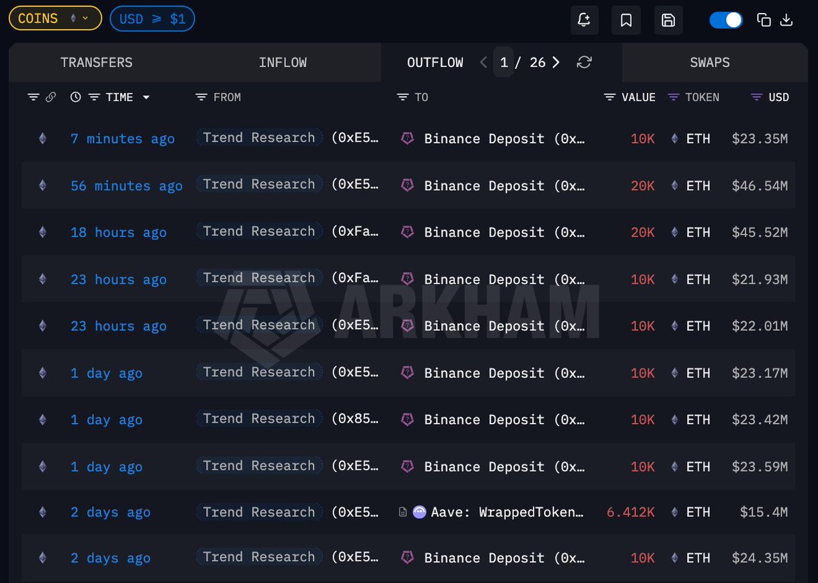Click the save floppy disk icon

pyautogui.click(x=668, y=20)
